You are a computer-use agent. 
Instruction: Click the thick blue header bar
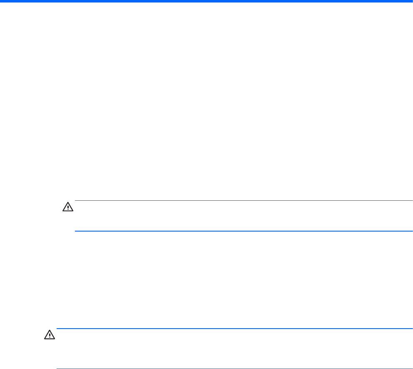pos(206,2)
